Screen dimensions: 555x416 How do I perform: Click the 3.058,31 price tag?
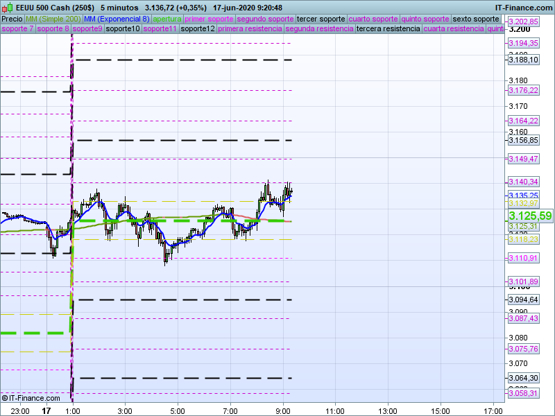tap(523, 393)
